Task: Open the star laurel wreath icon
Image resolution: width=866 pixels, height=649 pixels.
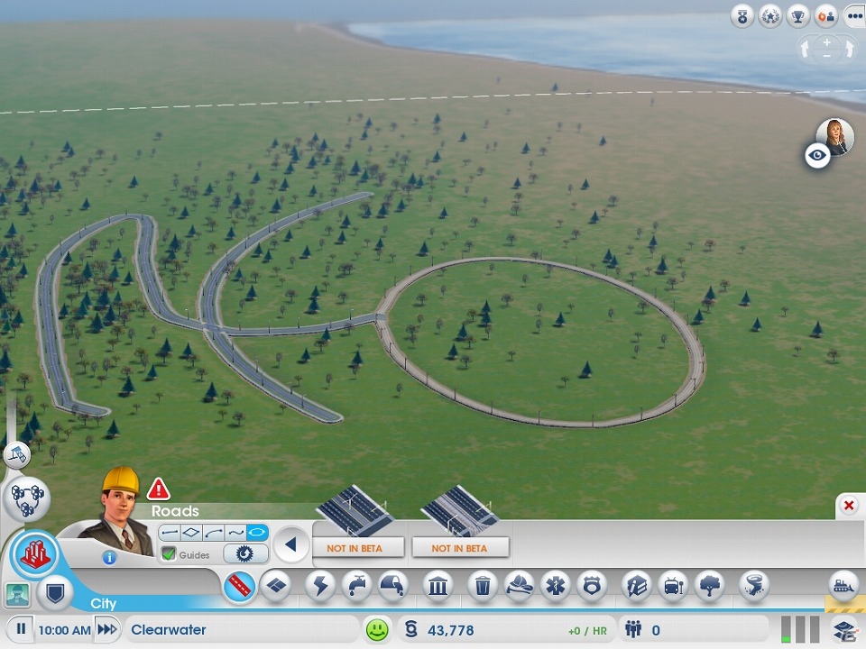Action: point(770,17)
